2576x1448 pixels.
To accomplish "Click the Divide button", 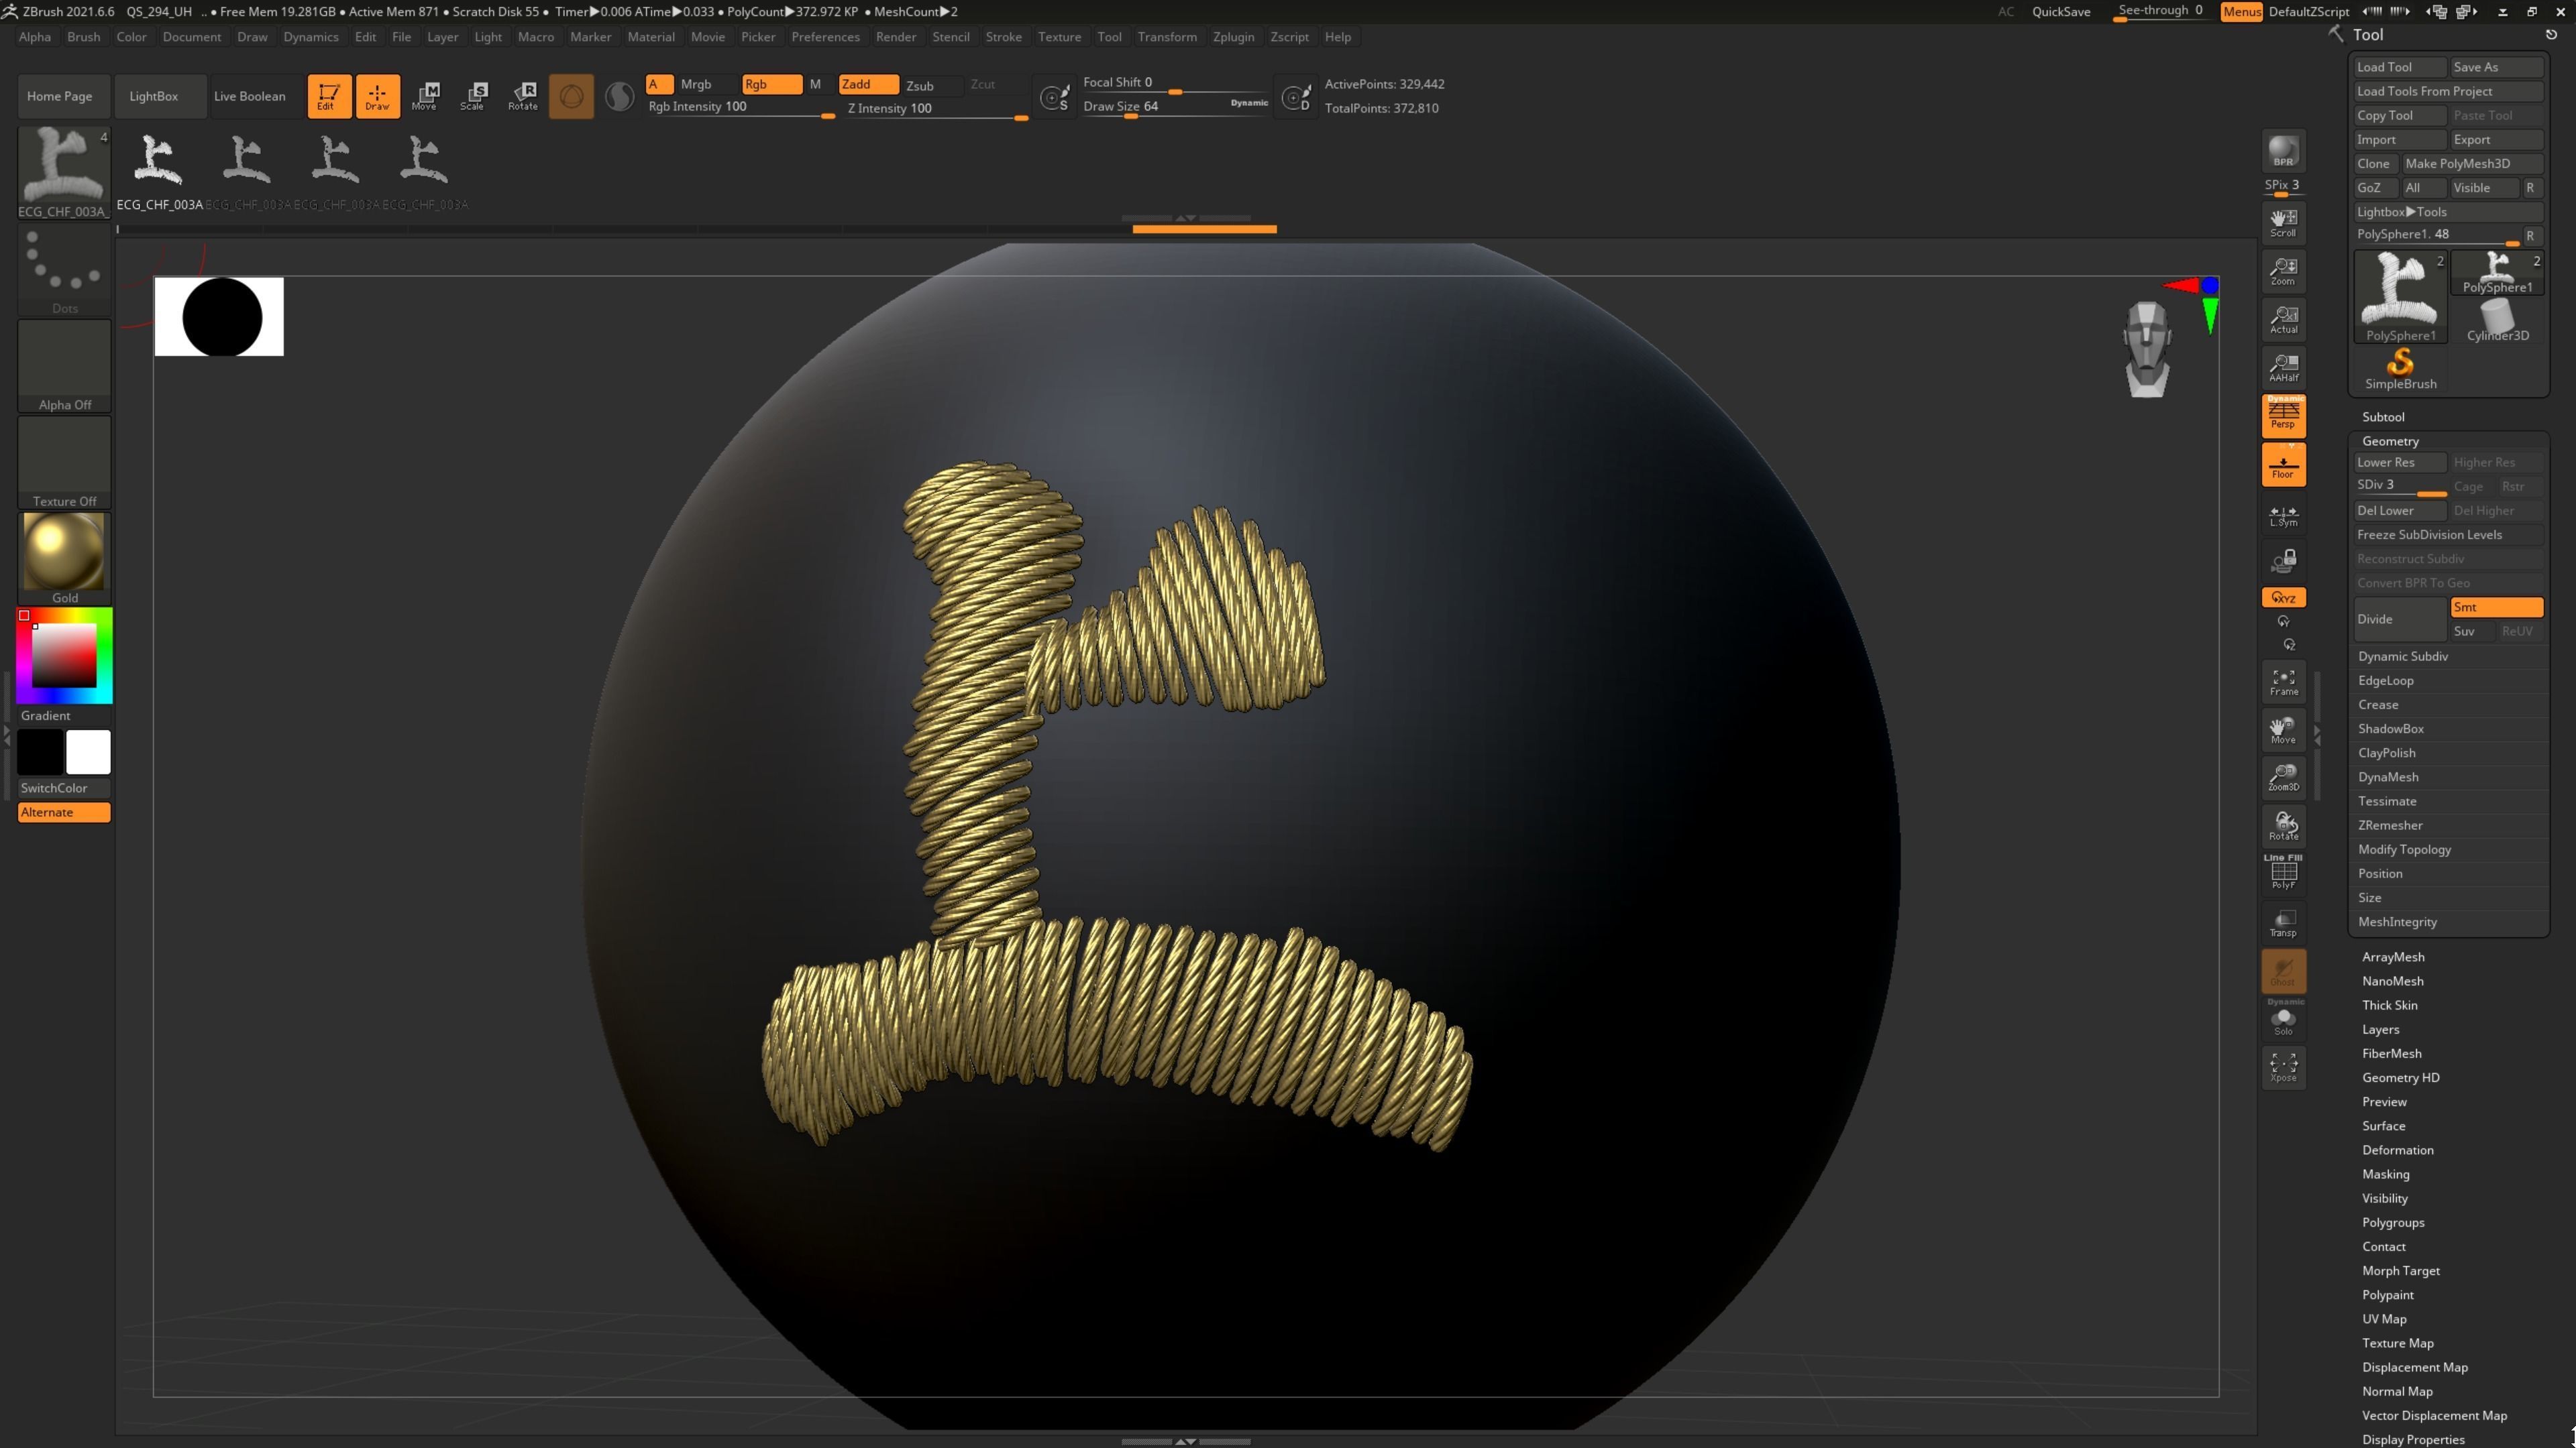I will click(2400, 619).
